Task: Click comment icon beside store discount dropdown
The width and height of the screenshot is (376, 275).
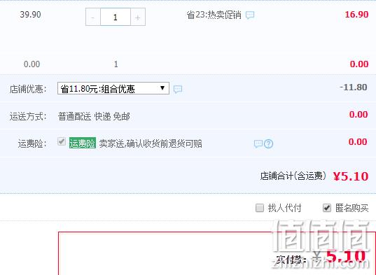Action: coord(178,89)
